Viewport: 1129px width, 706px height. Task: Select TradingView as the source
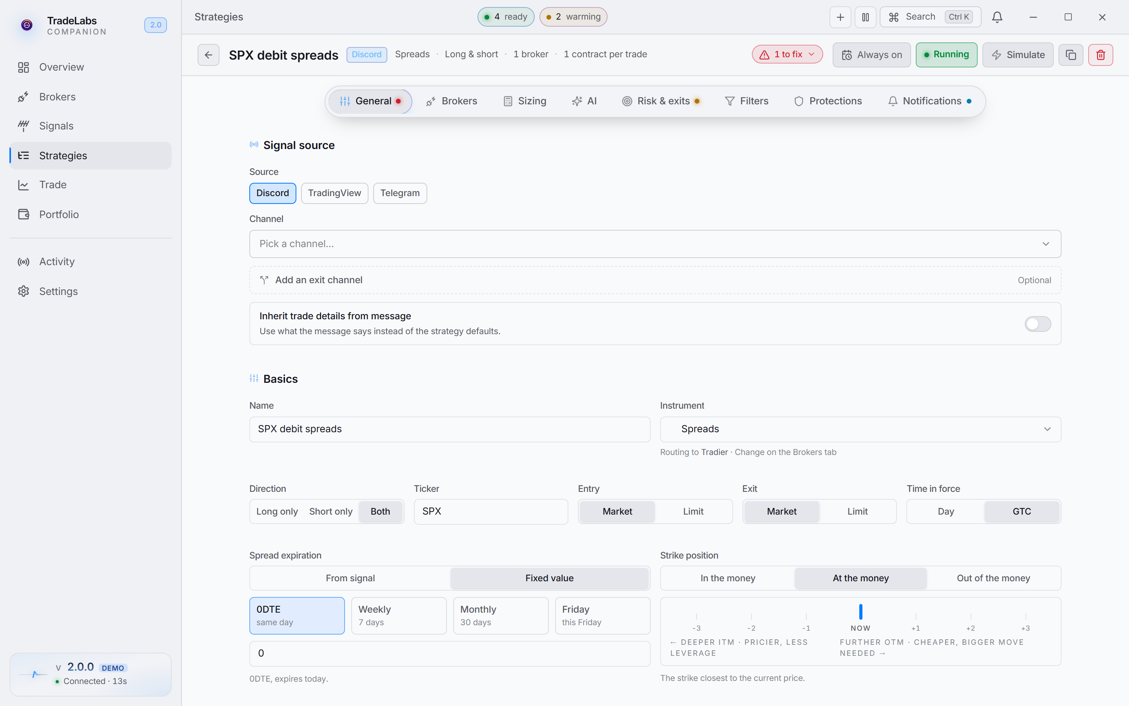click(334, 193)
